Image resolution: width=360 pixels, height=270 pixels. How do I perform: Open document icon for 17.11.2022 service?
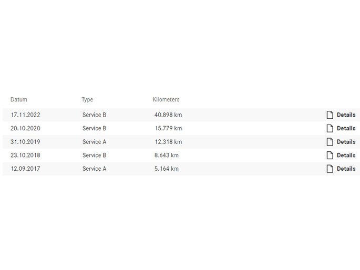(x=330, y=115)
